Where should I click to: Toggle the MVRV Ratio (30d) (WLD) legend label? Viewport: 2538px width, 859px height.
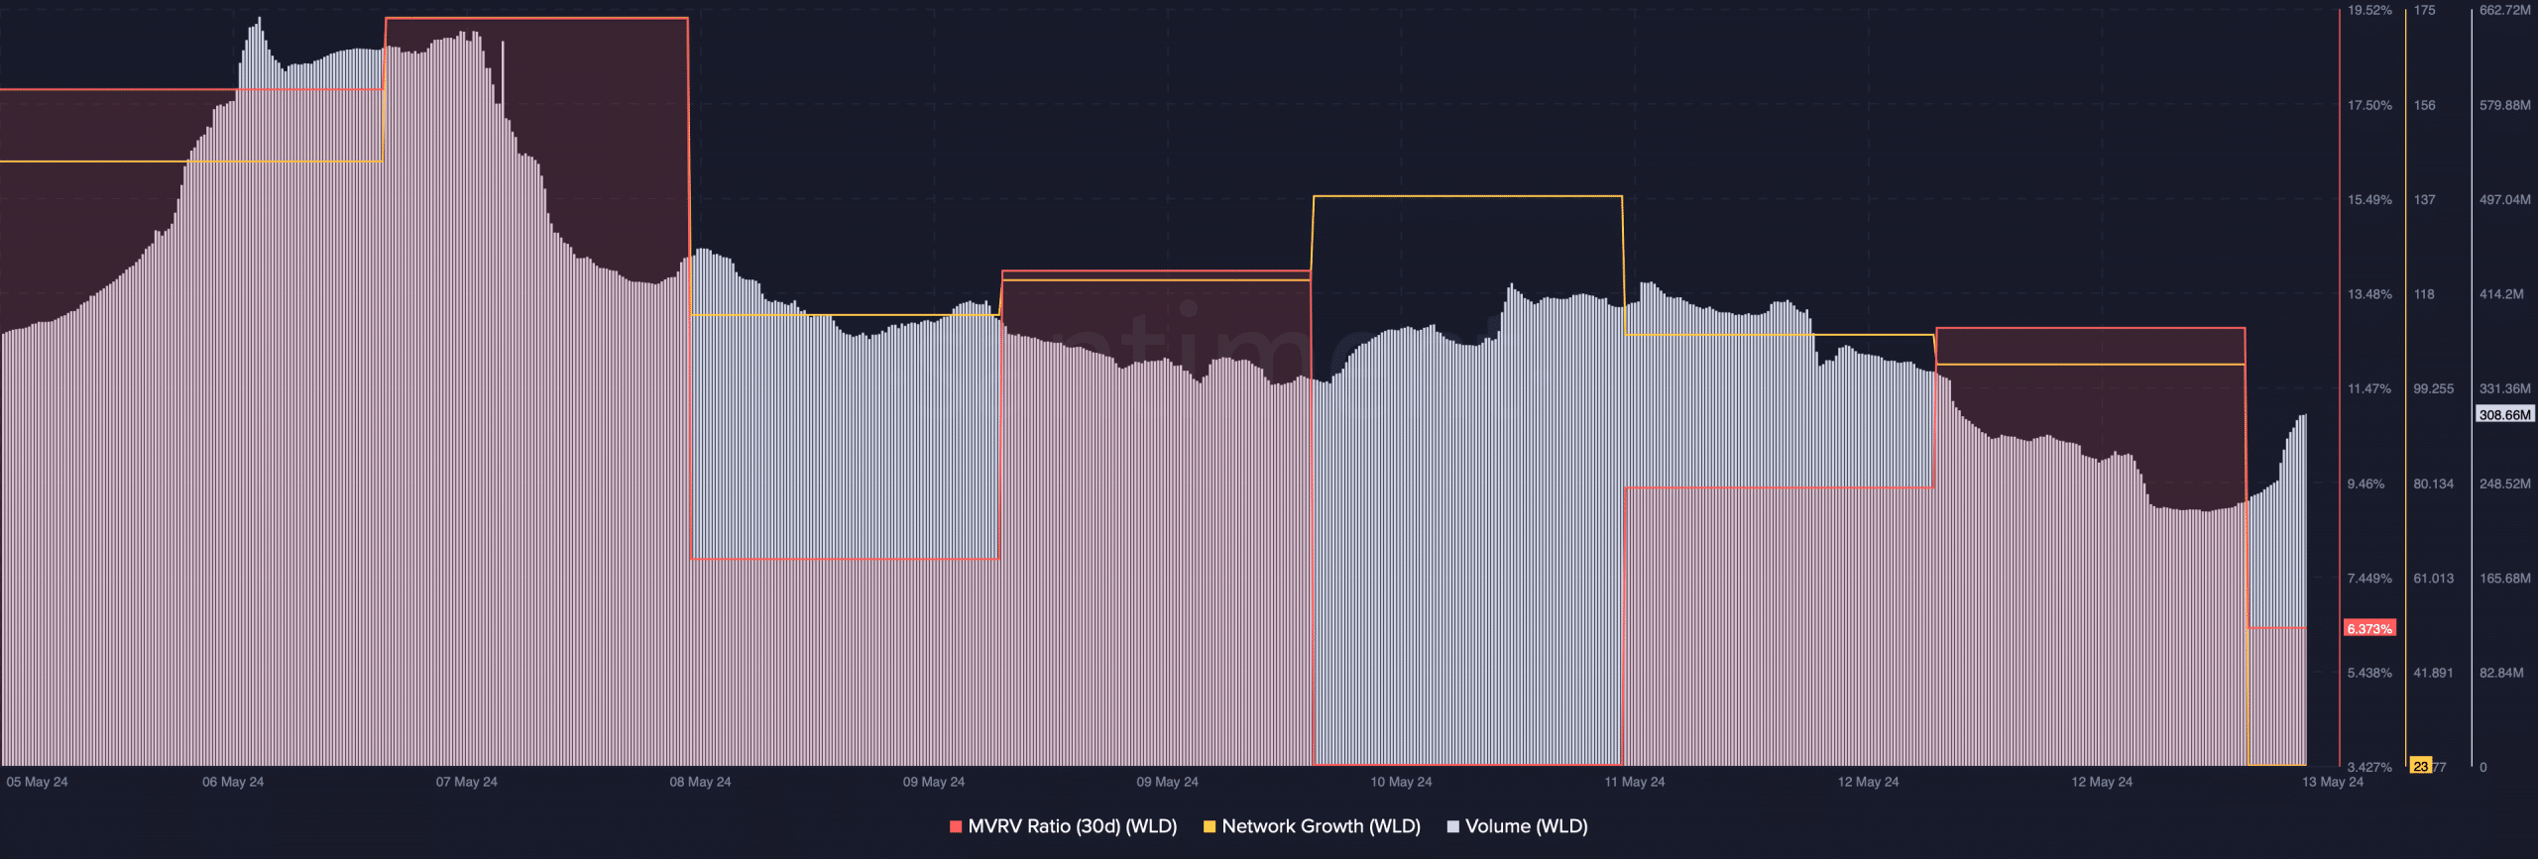[x=1072, y=826]
